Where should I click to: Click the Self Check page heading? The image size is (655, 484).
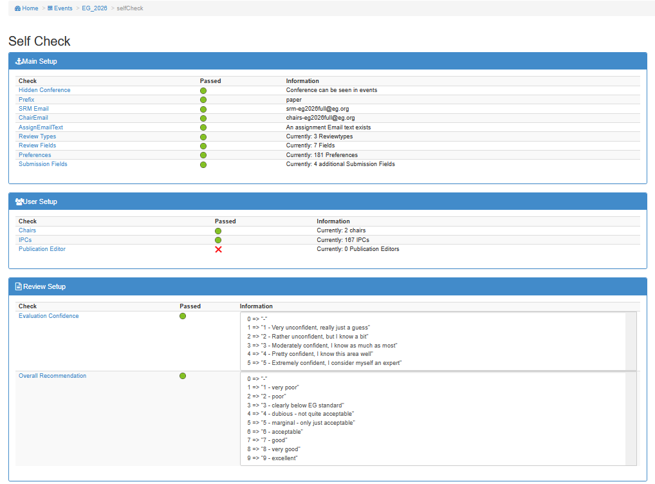coord(39,41)
